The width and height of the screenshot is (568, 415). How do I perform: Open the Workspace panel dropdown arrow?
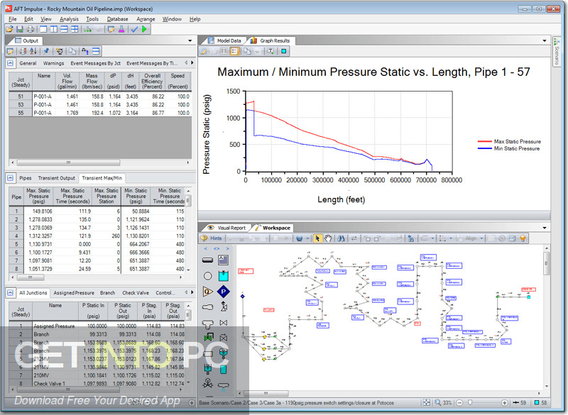(x=545, y=228)
